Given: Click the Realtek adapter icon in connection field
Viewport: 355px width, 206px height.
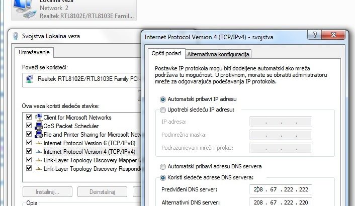Looking at the screenshot, I should click(x=30, y=78).
